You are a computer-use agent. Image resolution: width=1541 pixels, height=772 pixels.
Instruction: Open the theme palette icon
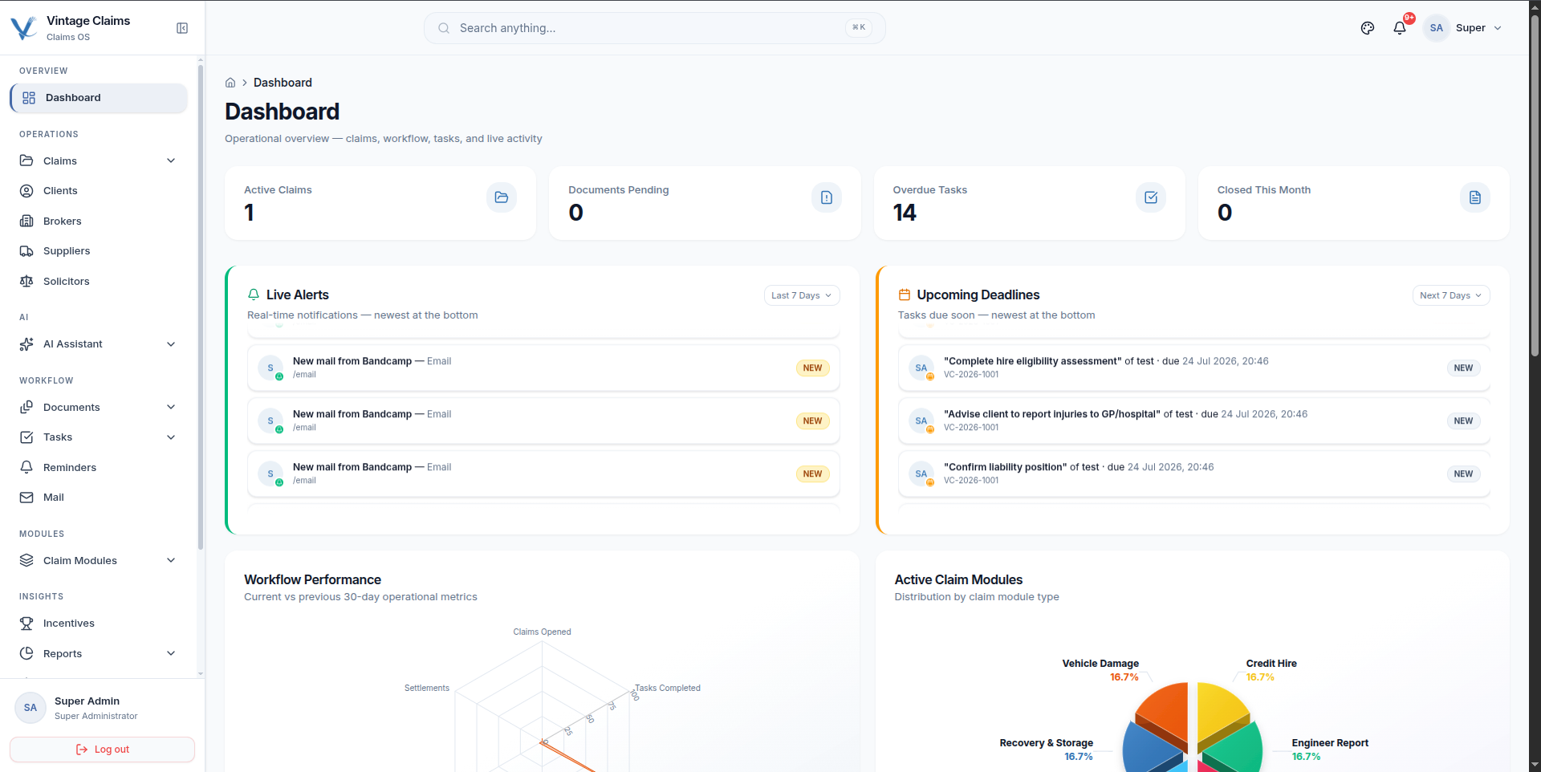[1368, 28]
